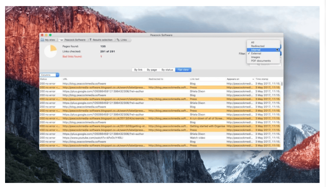This screenshot has height=187, width=326.
Task: Select Internal in the Filter menu
Action: (x=263, y=50)
